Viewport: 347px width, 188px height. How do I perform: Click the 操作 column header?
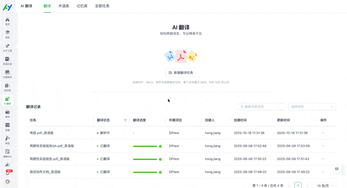pos(324,120)
